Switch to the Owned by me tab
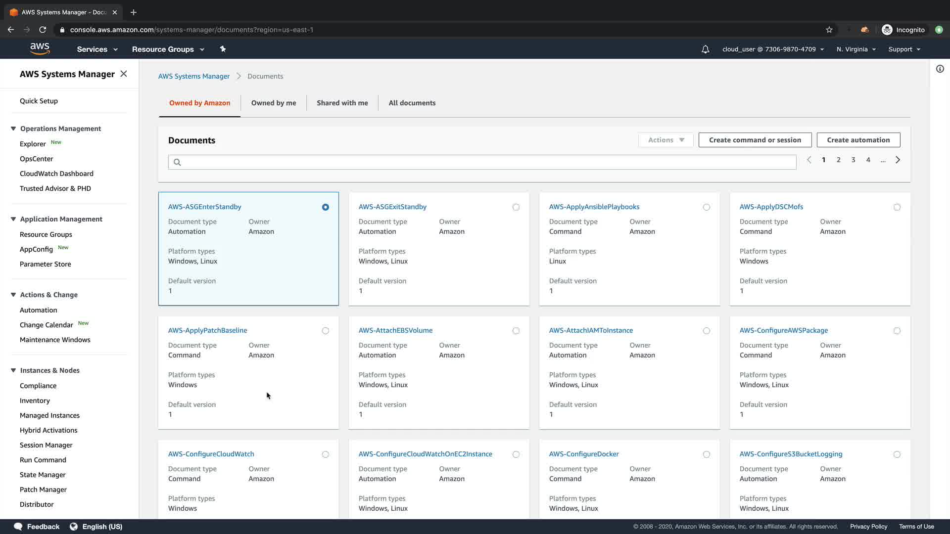 [273, 103]
